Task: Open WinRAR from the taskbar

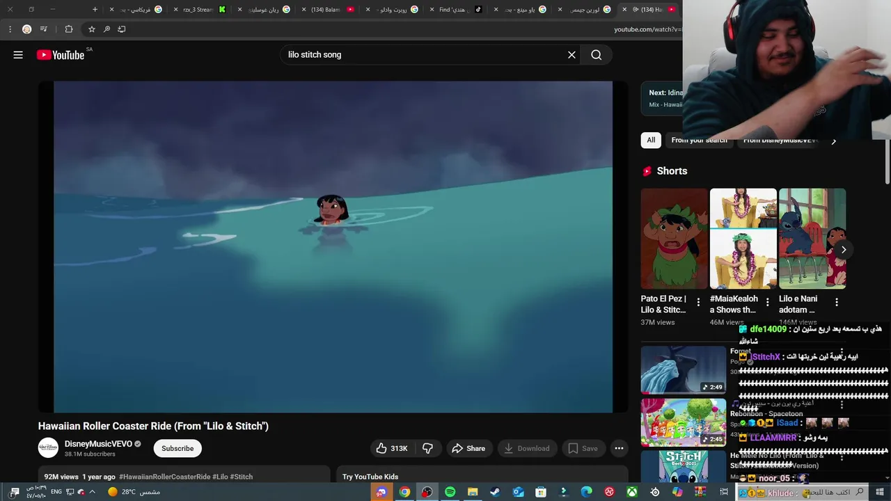Action: pos(700,492)
